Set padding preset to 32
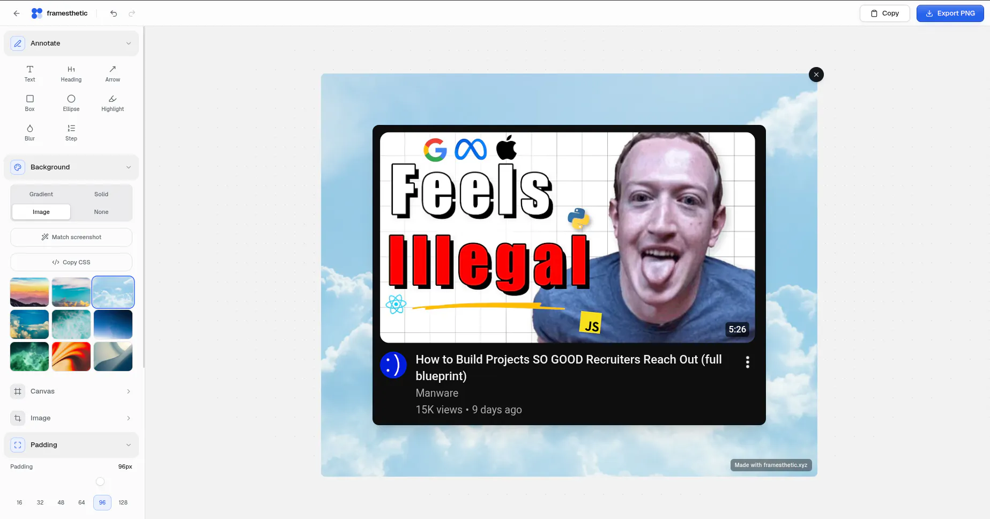 click(x=40, y=502)
